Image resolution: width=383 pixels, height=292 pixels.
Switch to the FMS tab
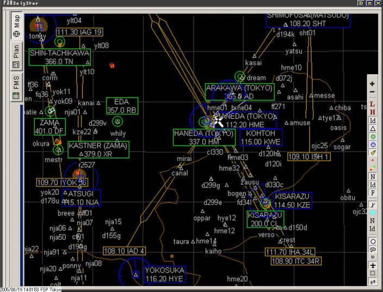click(16, 87)
